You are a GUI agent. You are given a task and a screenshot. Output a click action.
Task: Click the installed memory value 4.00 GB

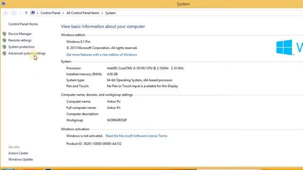click(112, 74)
